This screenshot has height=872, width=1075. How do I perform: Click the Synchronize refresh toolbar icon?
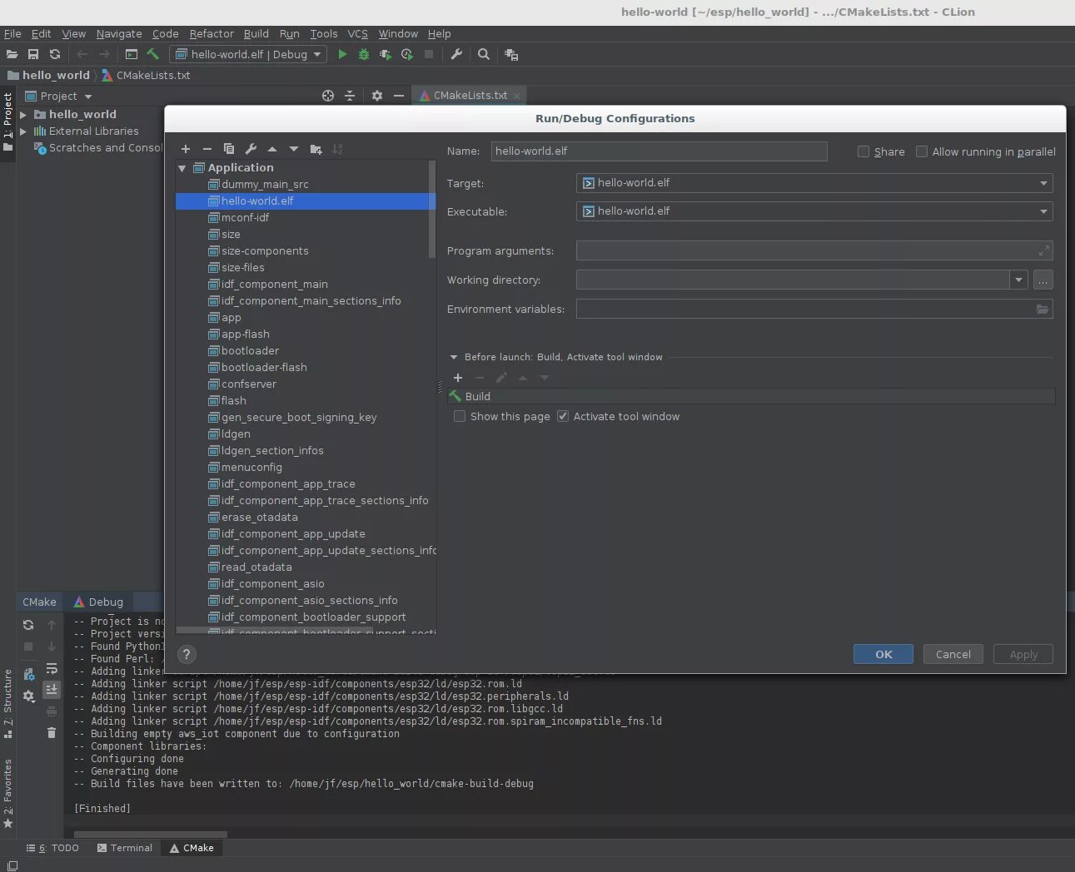[x=55, y=54]
